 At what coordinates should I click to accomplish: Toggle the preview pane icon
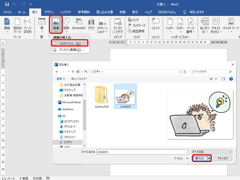point(223,79)
